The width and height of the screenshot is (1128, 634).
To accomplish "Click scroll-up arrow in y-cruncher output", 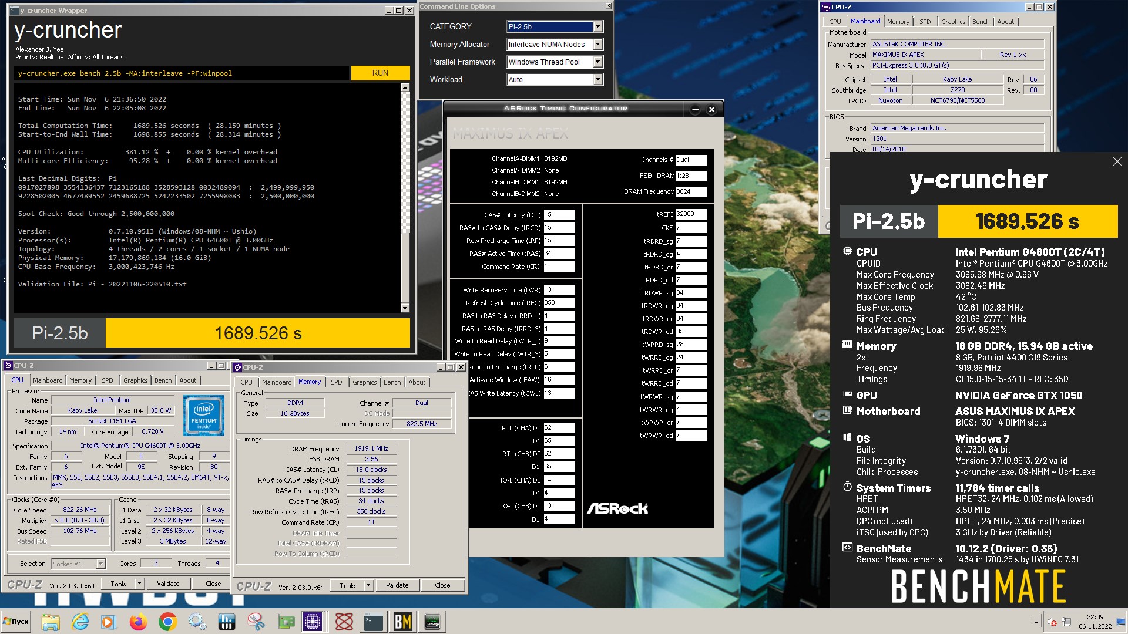I will tap(404, 87).
